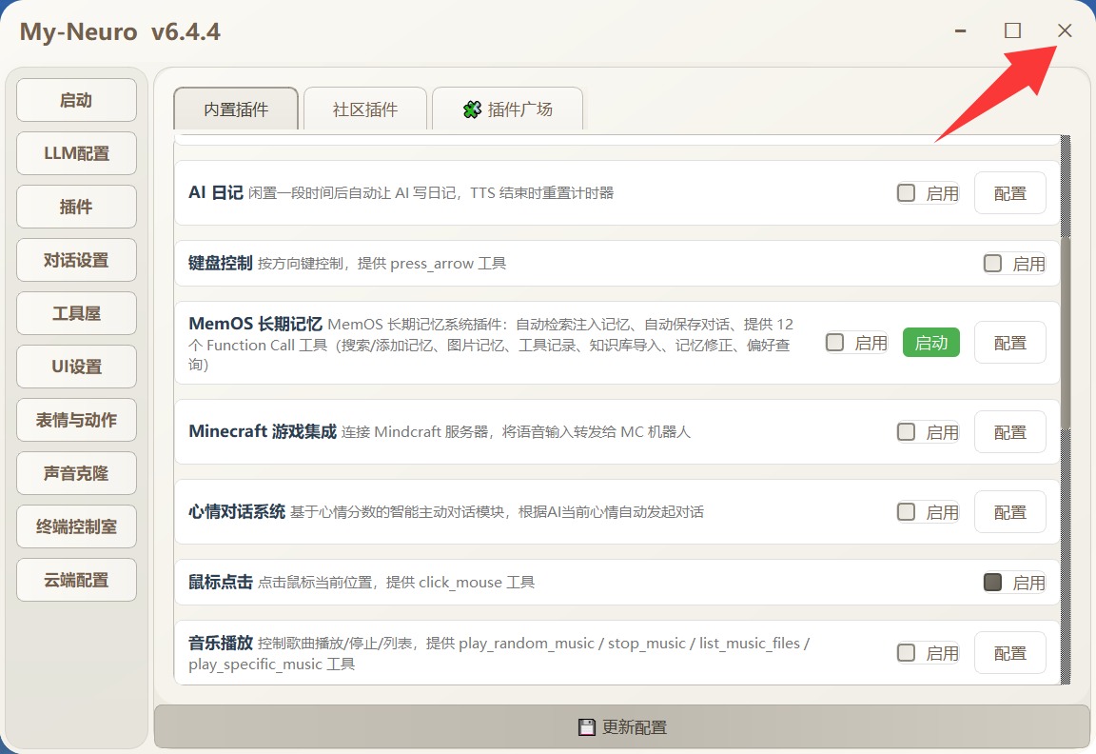Viewport: 1096px width, 754px height.
Task: Toggle the 音乐播放 enable checkbox
Action: coord(907,653)
